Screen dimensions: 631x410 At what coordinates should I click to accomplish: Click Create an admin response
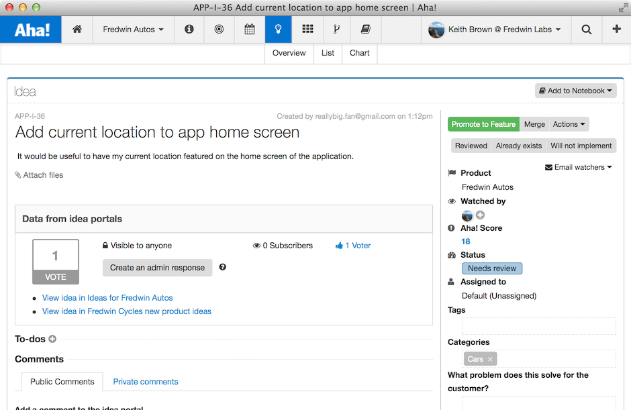click(157, 268)
